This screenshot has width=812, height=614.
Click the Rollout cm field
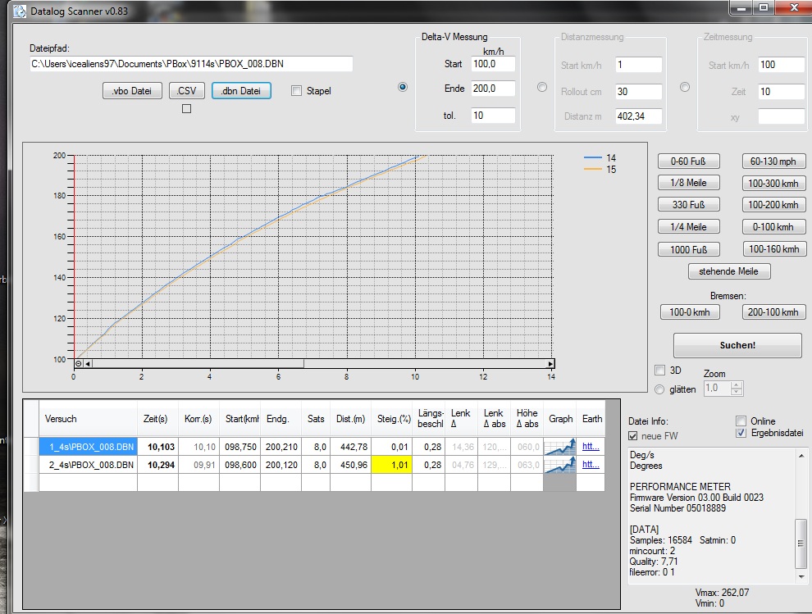pyautogui.click(x=638, y=92)
